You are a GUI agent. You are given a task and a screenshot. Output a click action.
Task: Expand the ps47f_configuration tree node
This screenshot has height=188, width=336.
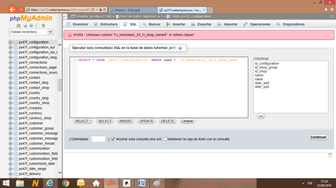(10, 42)
